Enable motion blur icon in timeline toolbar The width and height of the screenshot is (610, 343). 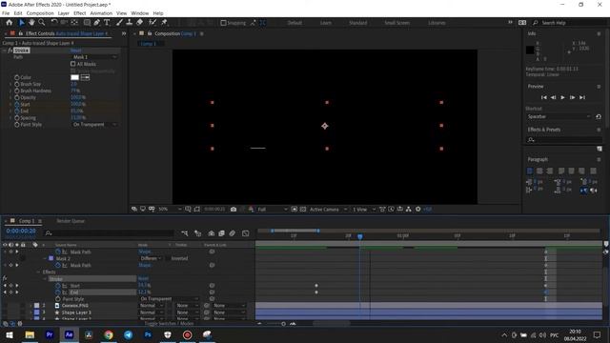(x=233, y=233)
